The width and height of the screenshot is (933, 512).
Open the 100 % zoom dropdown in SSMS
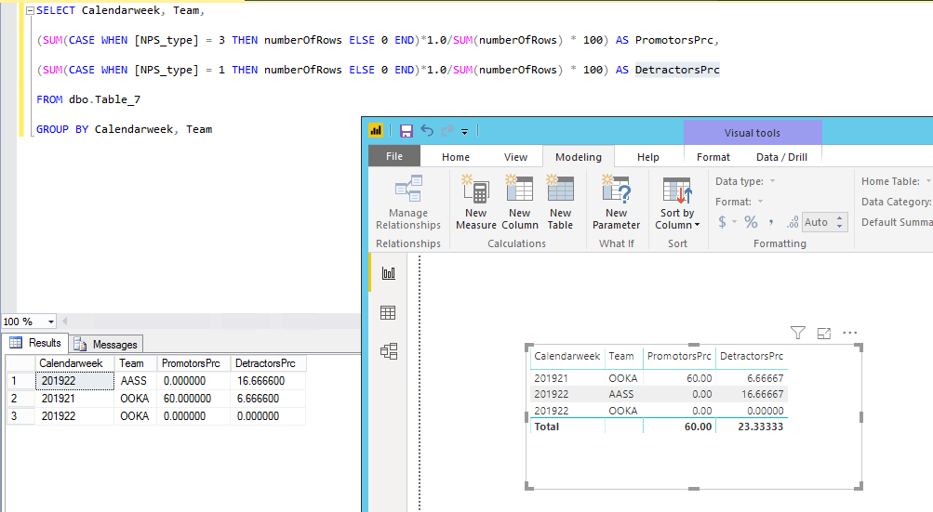tap(50, 322)
